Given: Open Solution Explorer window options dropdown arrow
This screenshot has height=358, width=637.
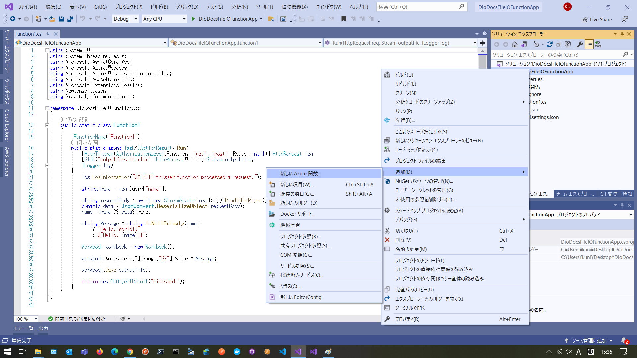Looking at the screenshot, I should pos(615,34).
